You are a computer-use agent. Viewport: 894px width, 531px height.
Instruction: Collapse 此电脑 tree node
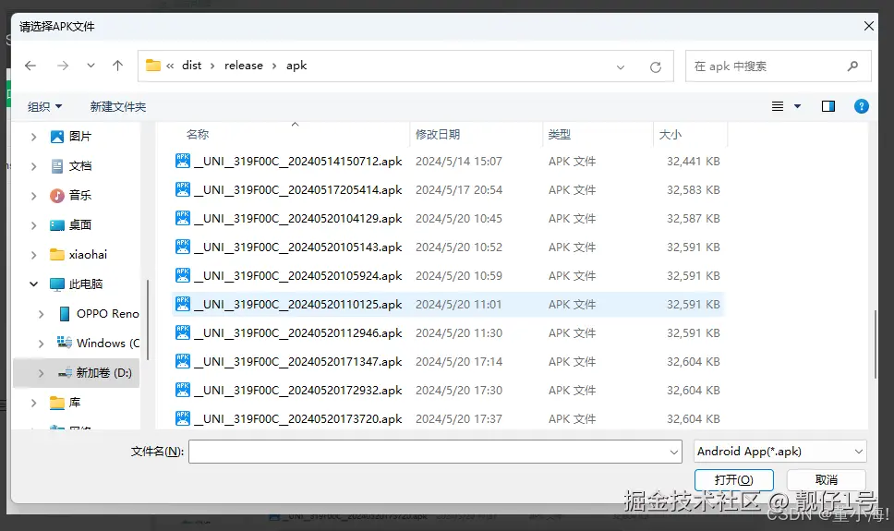[33, 284]
